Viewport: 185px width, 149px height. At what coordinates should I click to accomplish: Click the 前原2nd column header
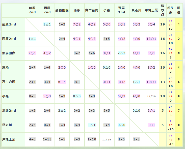[32, 10]
